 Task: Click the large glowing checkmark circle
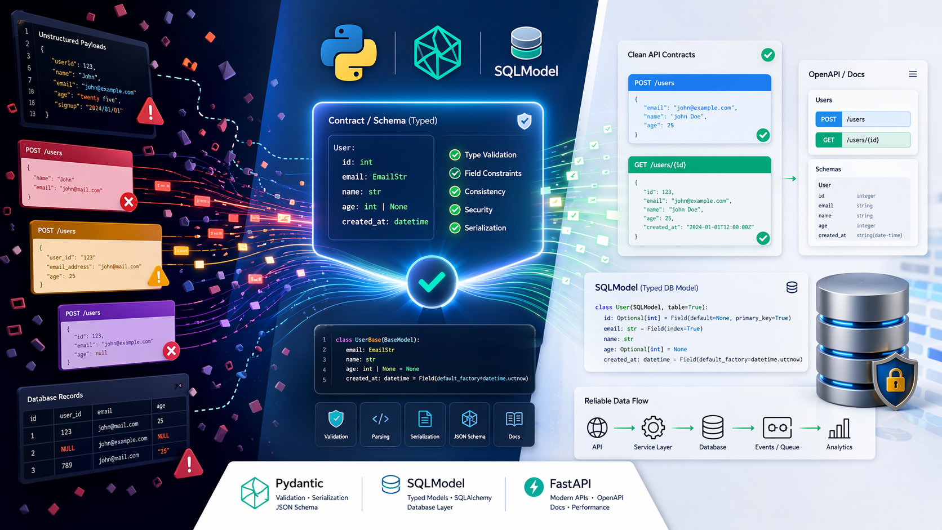pos(432,282)
